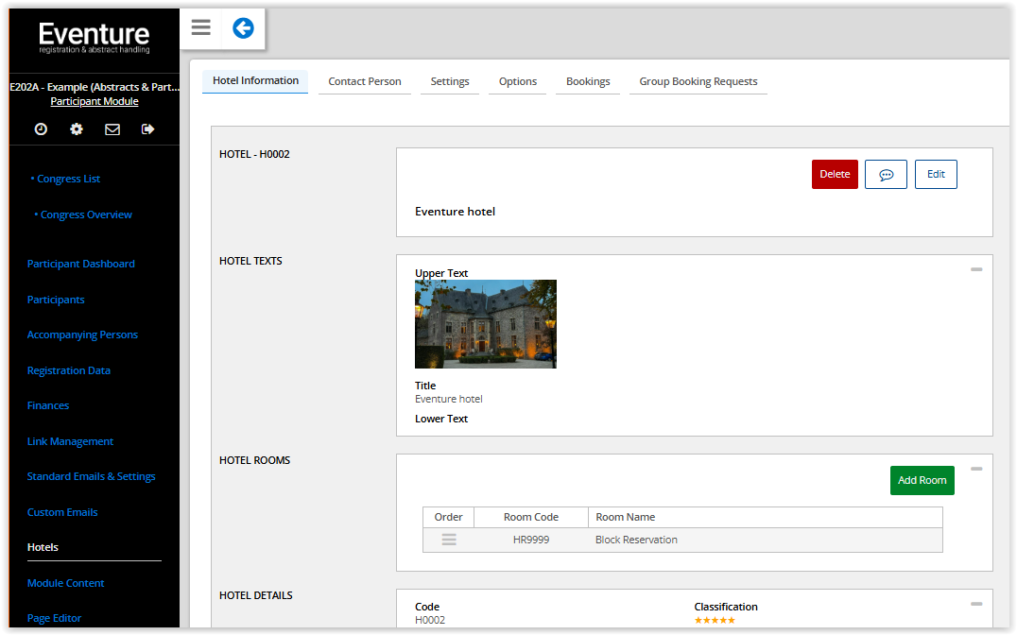Open the Participant Dashboard link

click(81, 264)
